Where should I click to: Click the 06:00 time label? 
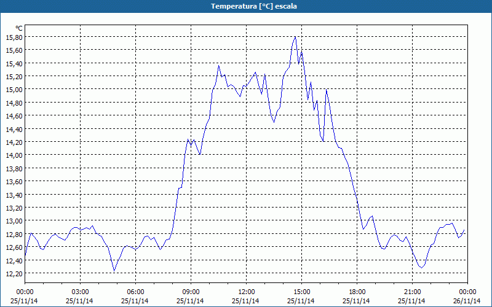[x=135, y=292]
